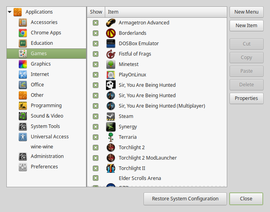Select the System Tools category label
This screenshot has width=270, height=212.
[x=45, y=126]
